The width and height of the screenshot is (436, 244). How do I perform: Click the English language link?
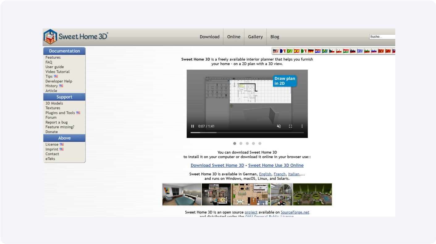[x=265, y=174]
